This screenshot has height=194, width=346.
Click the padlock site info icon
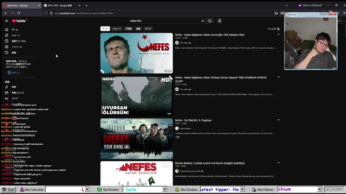pos(51,13)
